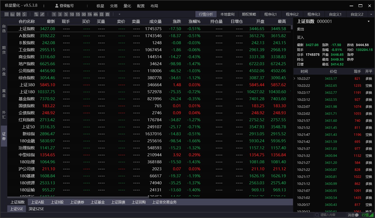Set chart period to 1h
The image size is (375, 218).
click(x=90, y=14)
